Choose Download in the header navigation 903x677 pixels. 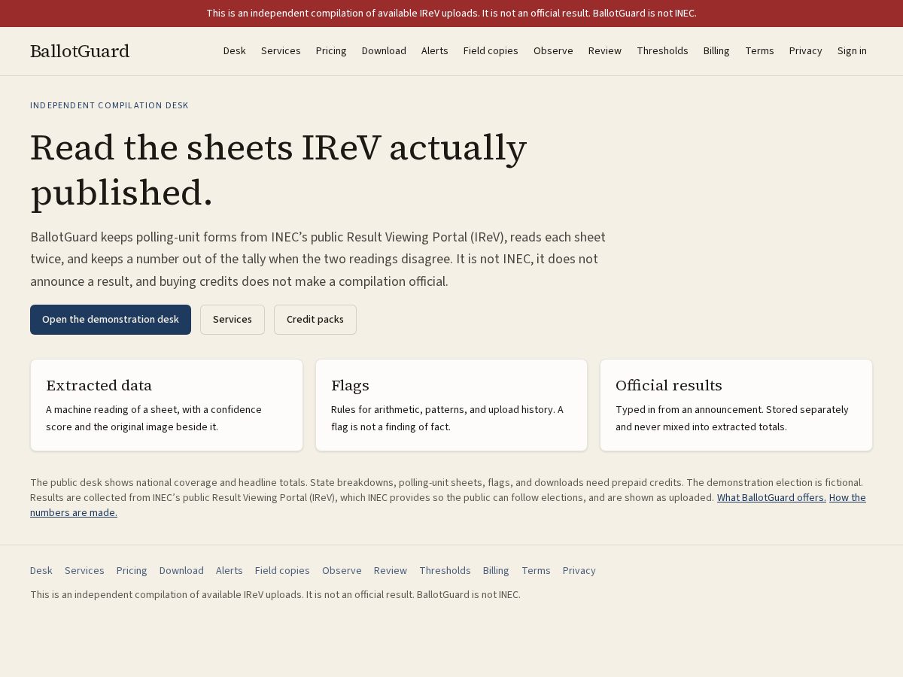(x=384, y=50)
